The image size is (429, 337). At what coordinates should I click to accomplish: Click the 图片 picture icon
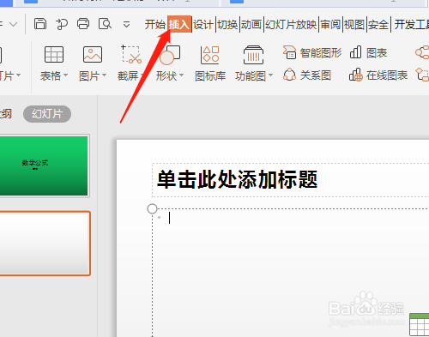point(93,54)
